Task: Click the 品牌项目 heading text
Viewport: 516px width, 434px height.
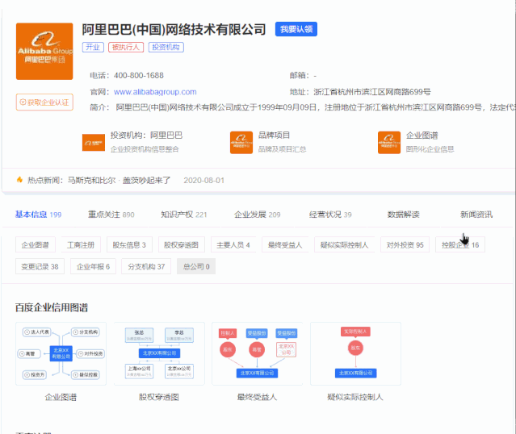Action: (x=274, y=136)
